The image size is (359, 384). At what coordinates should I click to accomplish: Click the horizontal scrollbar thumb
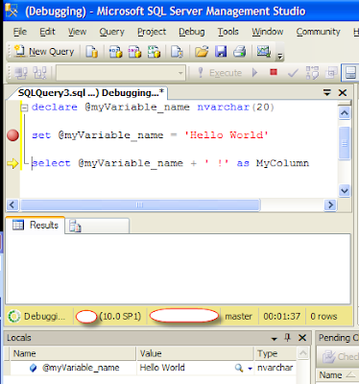point(140,204)
